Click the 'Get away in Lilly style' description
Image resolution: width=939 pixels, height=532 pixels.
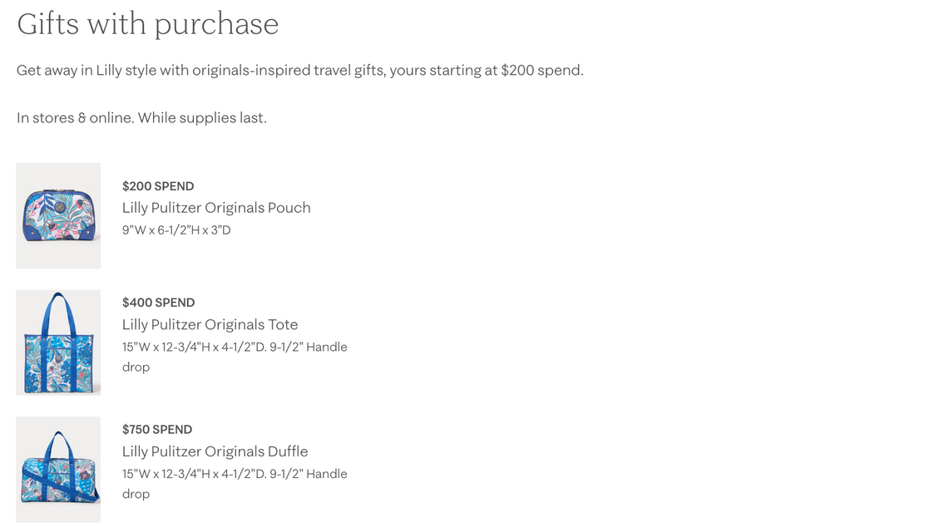pyautogui.click(x=300, y=70)
